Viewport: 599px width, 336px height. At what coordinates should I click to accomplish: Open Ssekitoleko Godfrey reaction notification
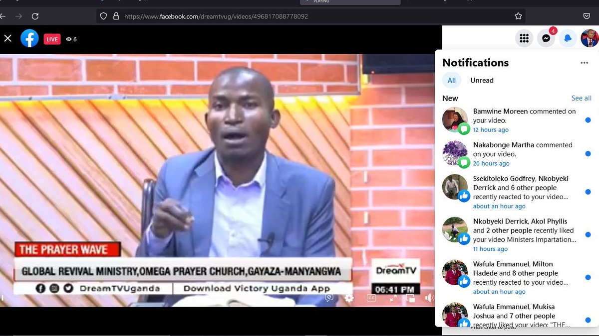(x=517, y=192)
